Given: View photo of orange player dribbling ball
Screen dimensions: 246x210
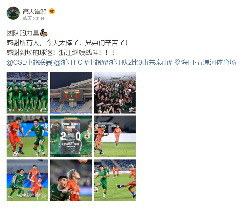Looking at the screenshot, I should [28, 136].
